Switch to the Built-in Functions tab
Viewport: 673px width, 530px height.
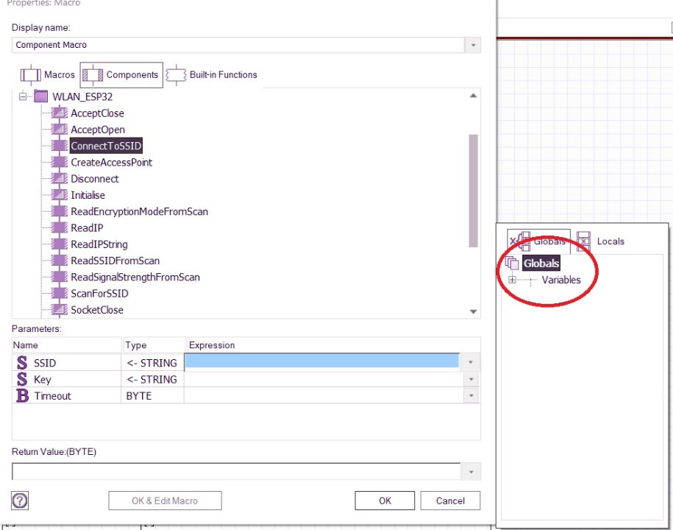point(212,75)
